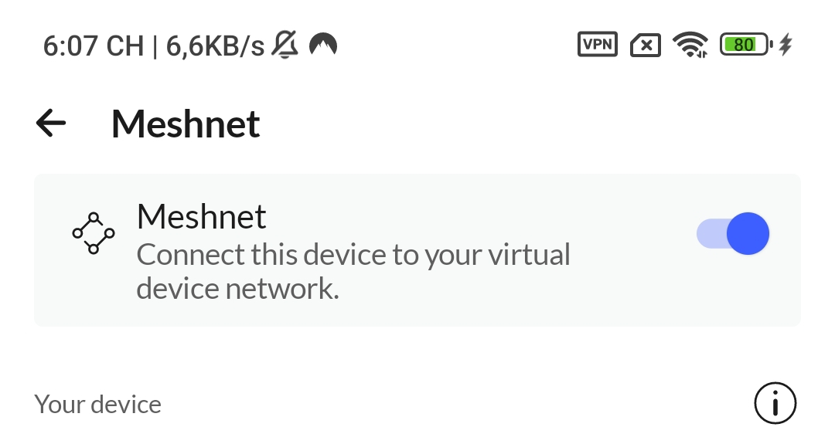Open the Your device info icon
The width and height of the screenshot is (835, 444).
click(x=775, y=403)
